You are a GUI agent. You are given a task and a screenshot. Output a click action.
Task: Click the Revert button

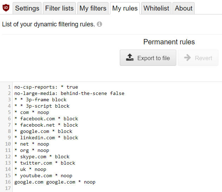[x=198, y=58]
